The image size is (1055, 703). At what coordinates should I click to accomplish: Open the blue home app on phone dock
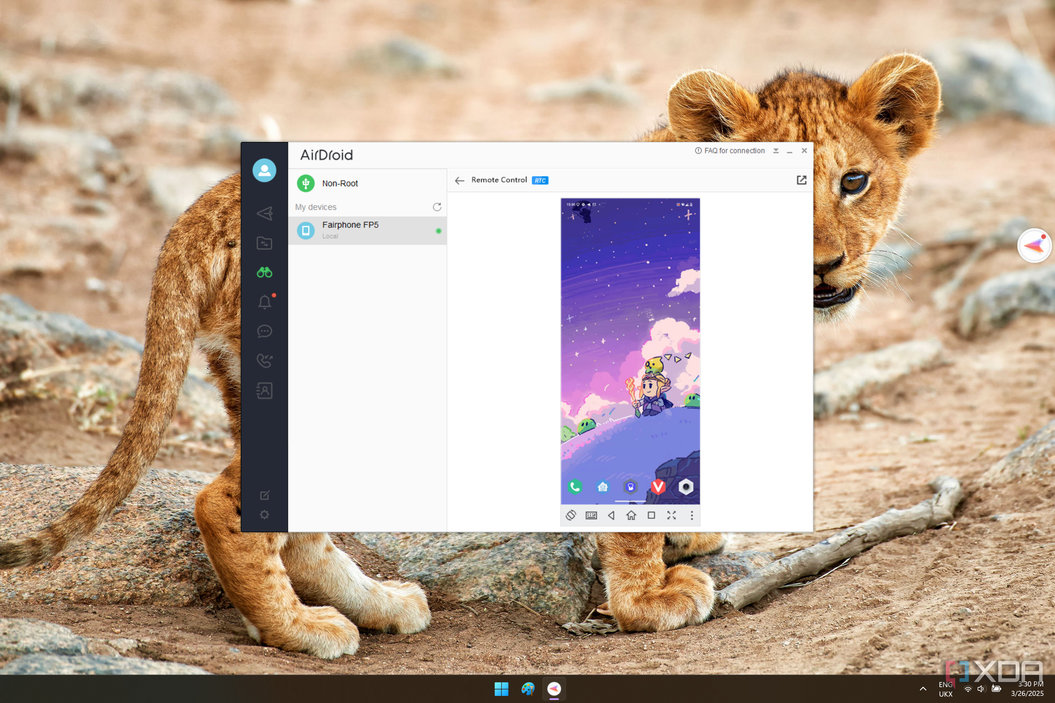point(603,486)
